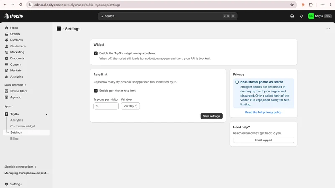Open Discounts in the sidebar
Screen dimensions: 335x188
pyautogui.click(x=17, y=58)
